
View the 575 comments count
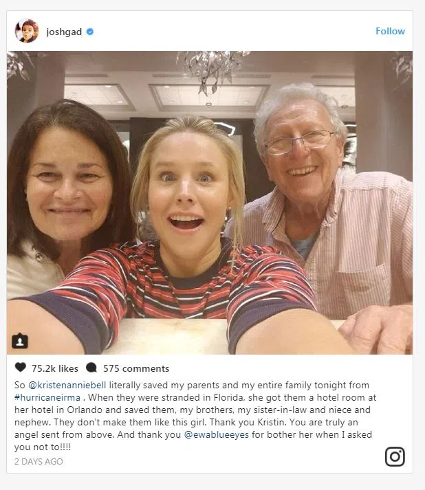(136, 368)
